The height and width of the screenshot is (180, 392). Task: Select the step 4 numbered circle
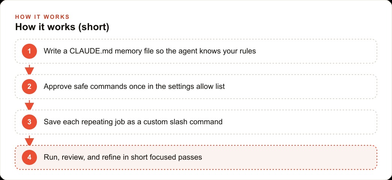point(29,157)
